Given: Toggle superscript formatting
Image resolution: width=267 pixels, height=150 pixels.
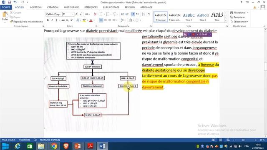Looking at the screenshot, I should [72, 20].
